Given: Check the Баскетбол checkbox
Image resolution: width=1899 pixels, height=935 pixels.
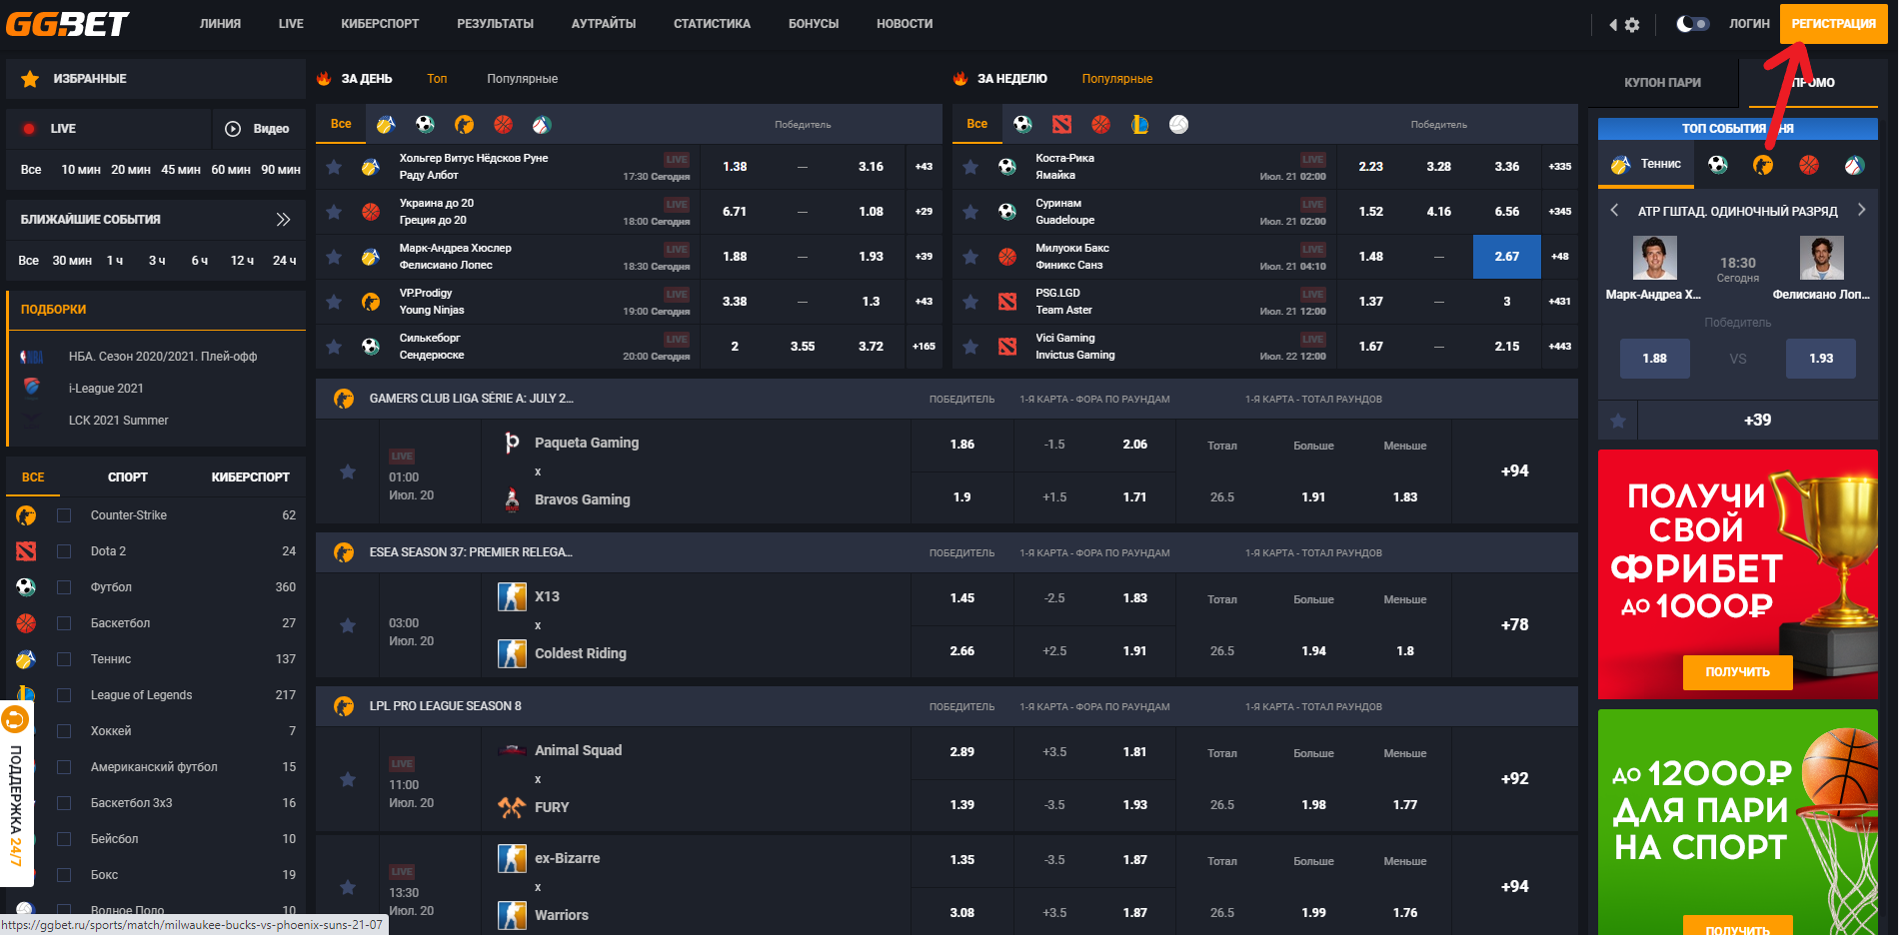Looking at the screenshot, I should click(64, 623).
